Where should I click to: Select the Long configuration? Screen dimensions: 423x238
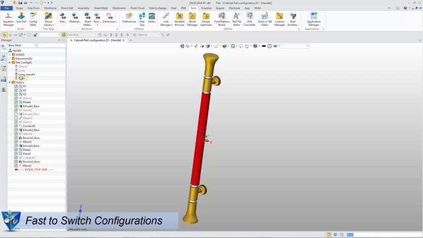click(22, 71)
